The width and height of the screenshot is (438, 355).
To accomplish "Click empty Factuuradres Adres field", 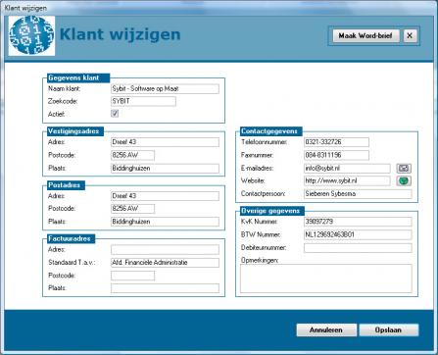I will 165,250.
